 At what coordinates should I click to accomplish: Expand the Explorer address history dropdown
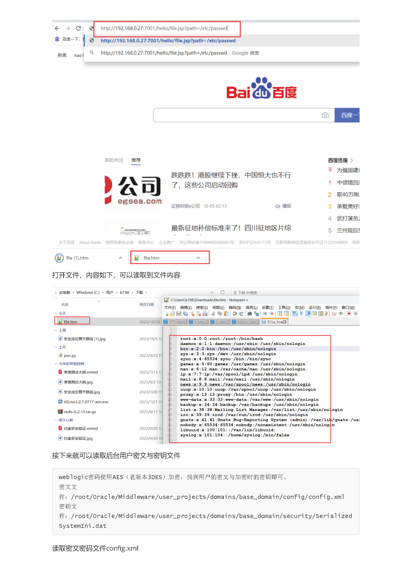coord(212,293)
